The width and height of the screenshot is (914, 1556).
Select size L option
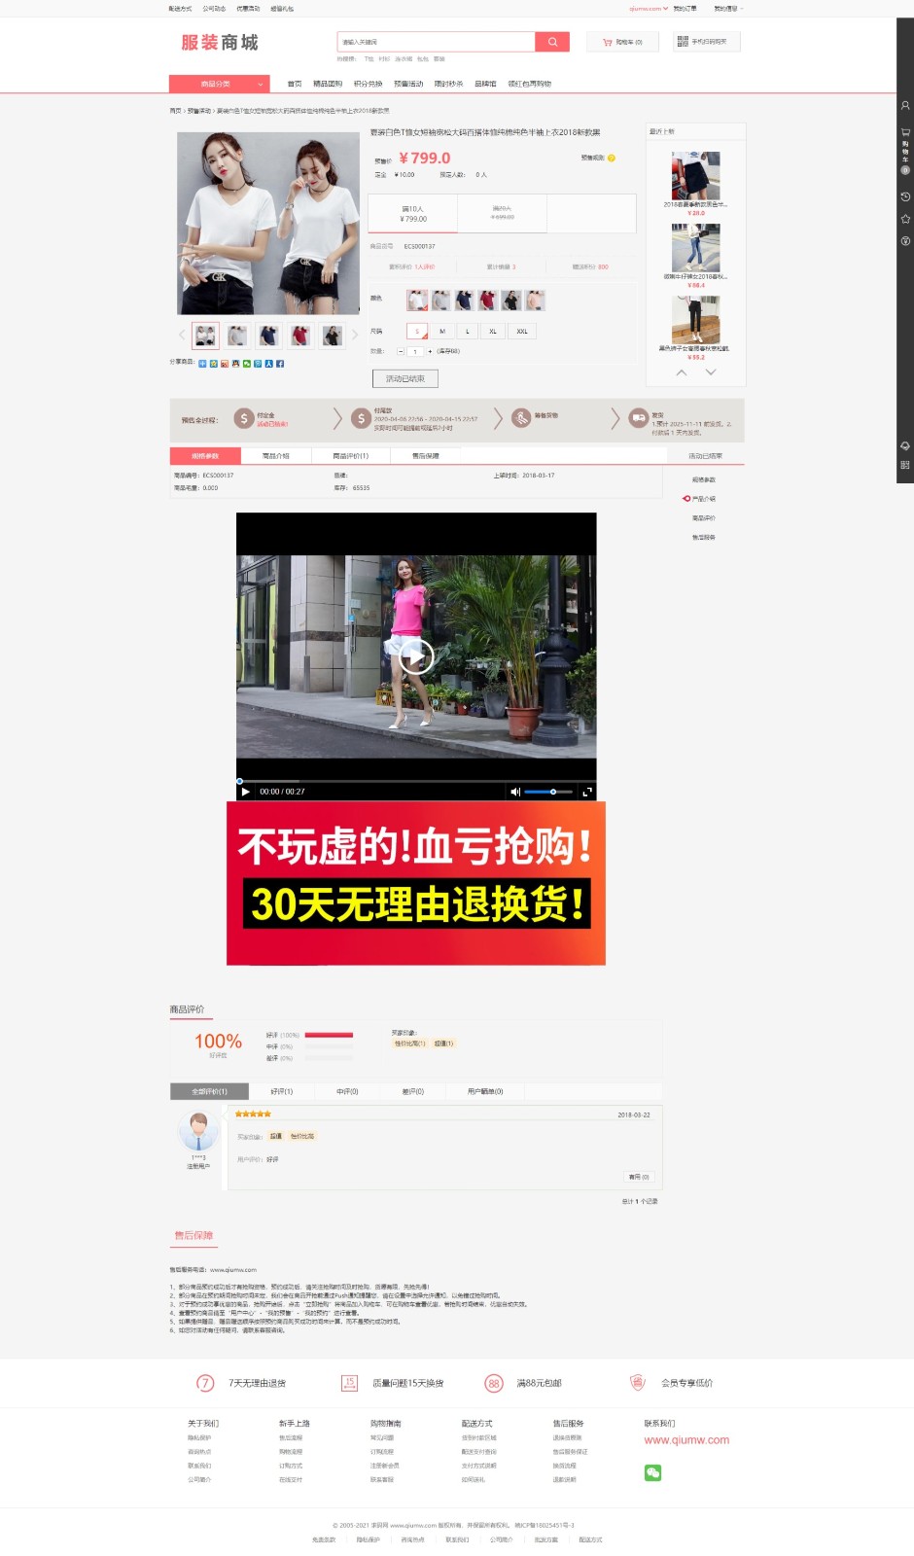[x=468, y=331]
